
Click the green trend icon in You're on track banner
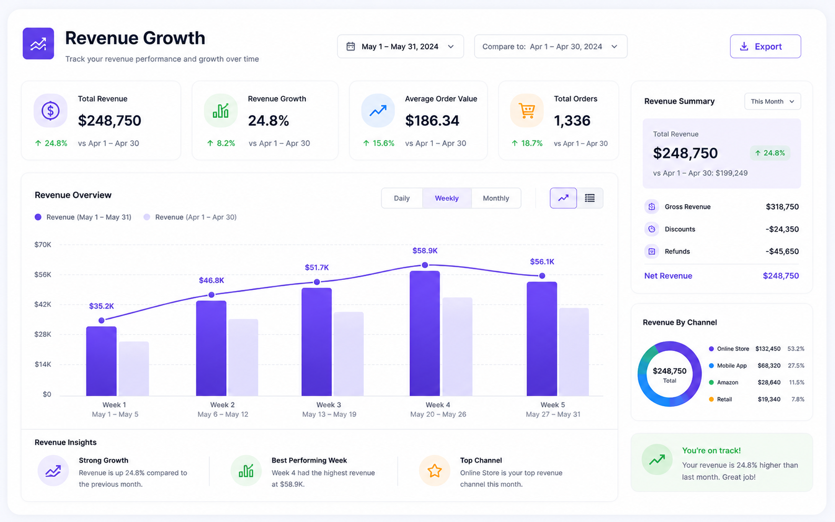click(657, 459)
